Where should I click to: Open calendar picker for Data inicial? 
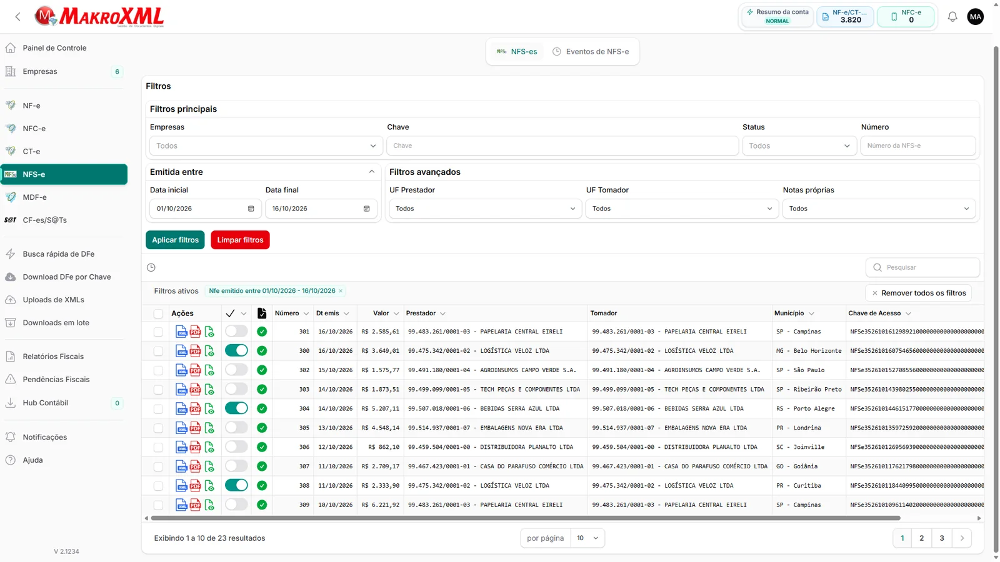251,209
